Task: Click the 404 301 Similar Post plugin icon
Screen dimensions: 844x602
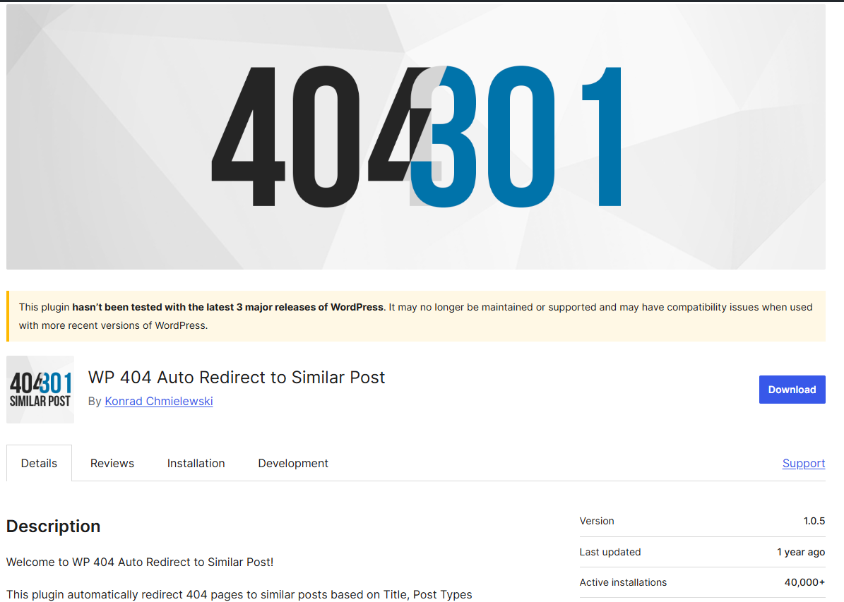Action: pos(40,390)
